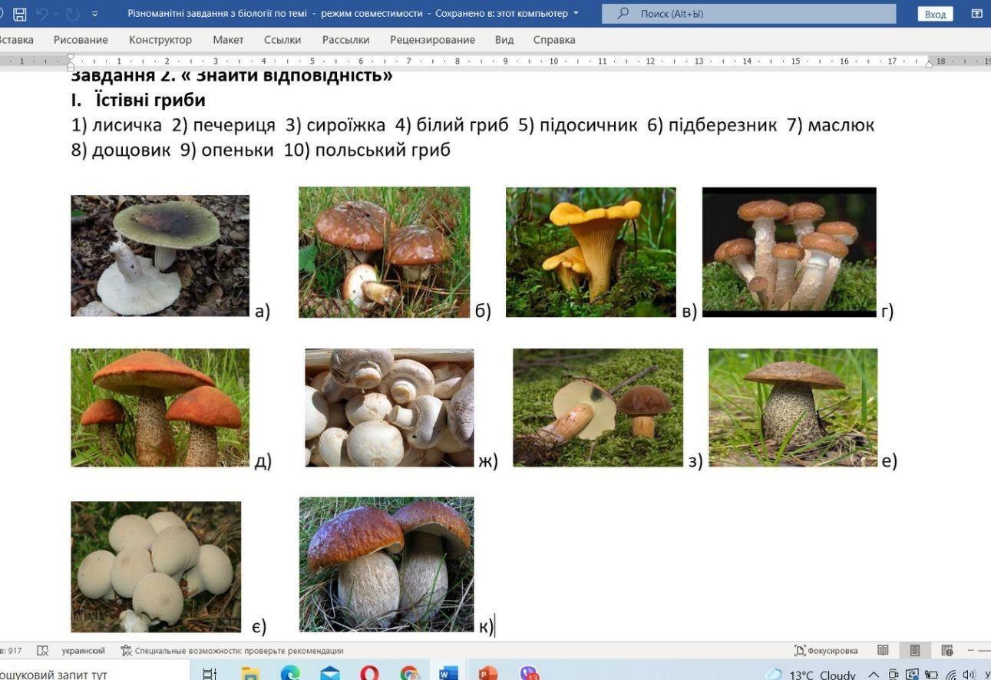Expand Quick Access Toolbar customize arrow

(x=94, y=14)
